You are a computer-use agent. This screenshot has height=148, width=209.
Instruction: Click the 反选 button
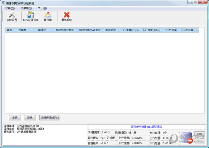tap(30, 118)
